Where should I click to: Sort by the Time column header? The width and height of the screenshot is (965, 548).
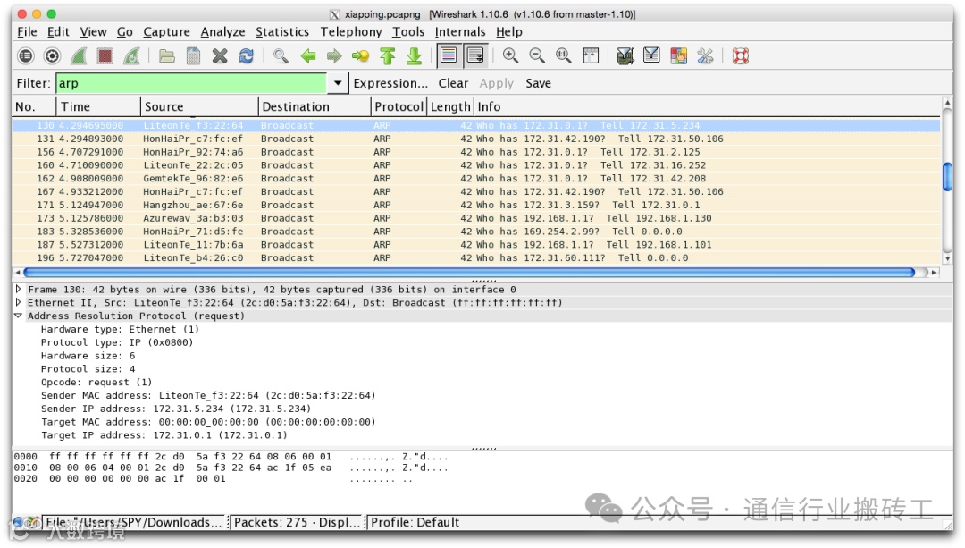click(98, 106)
